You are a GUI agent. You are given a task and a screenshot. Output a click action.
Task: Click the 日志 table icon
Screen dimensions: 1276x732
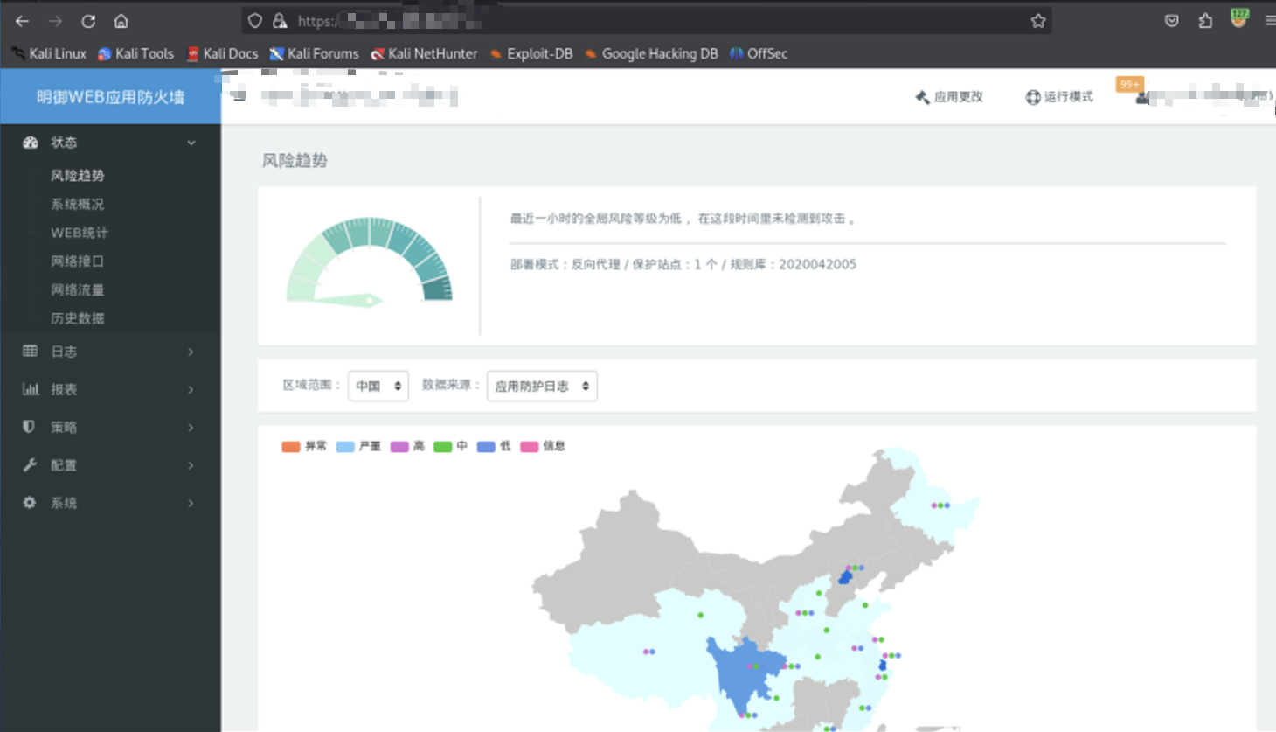point(30,351)
